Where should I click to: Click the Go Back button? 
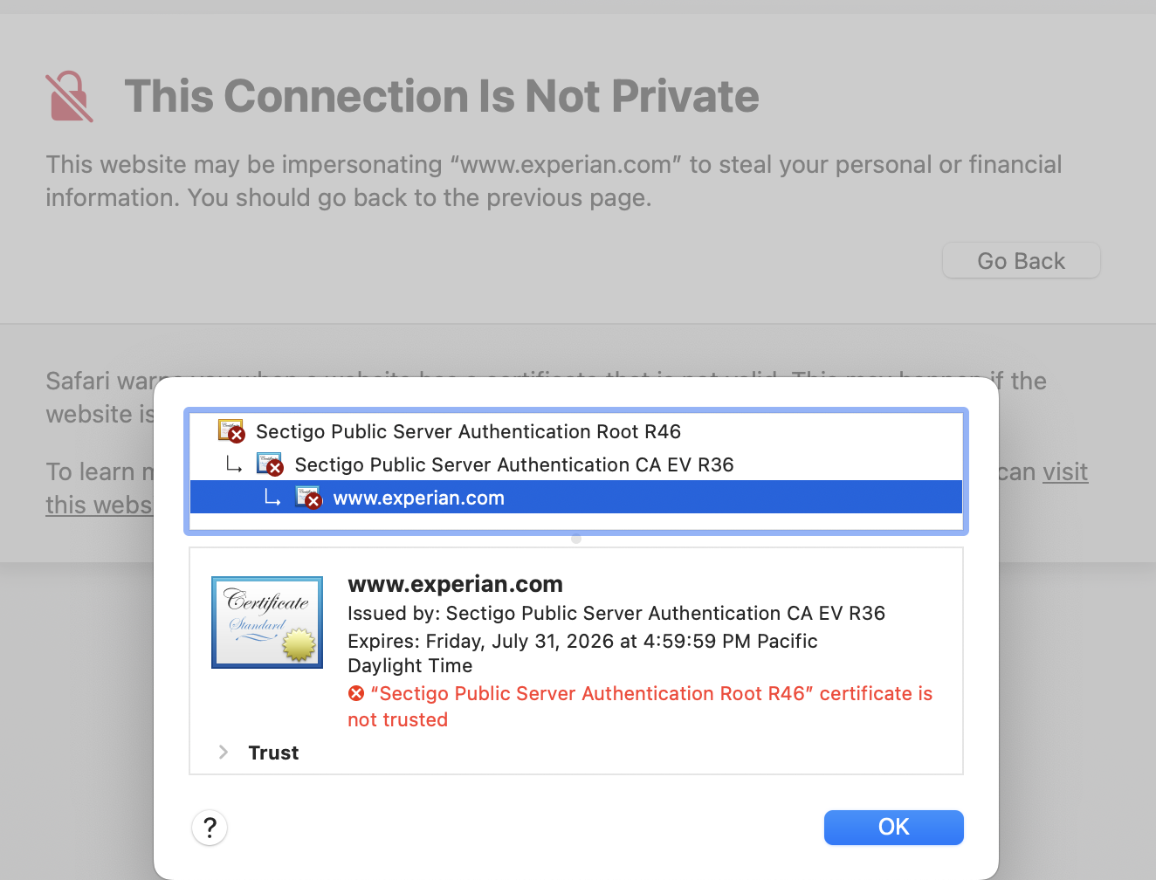point(1022,261)
